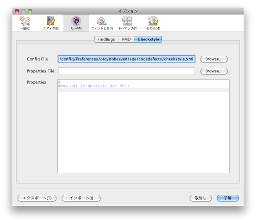Select the Checkstyle tab
256x223 pixels.
point(148,39)
